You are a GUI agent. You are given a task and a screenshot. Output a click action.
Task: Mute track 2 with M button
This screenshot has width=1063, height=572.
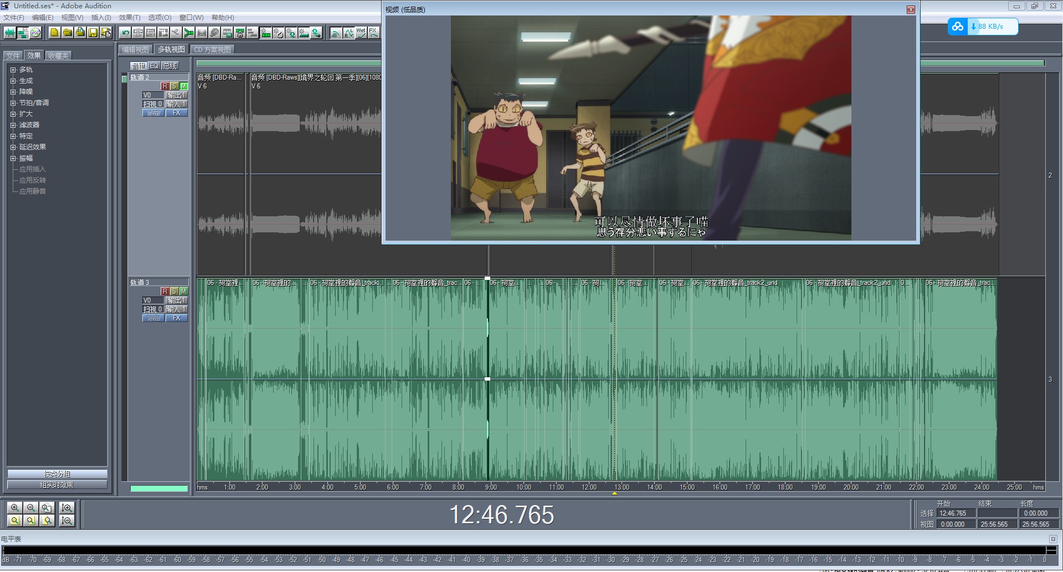pos(184,86)
